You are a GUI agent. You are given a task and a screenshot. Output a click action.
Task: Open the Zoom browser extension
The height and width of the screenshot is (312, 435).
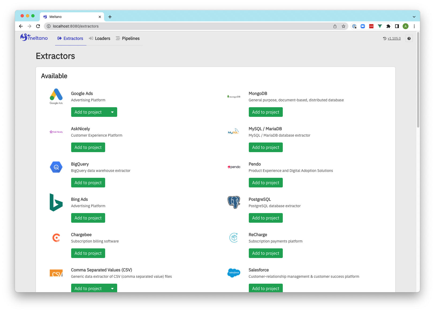(x=363, y=26)
